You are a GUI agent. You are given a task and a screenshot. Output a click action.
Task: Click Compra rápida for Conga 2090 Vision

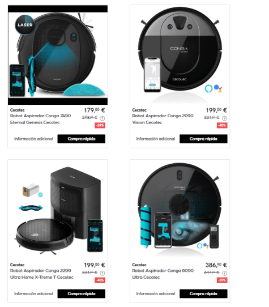(x=203, y=139)
